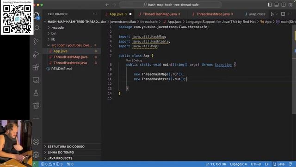Open notifications bell in status bar
The width and height of the screenshot is (296, 167).
pyautogui.click(x=290, y=164)
